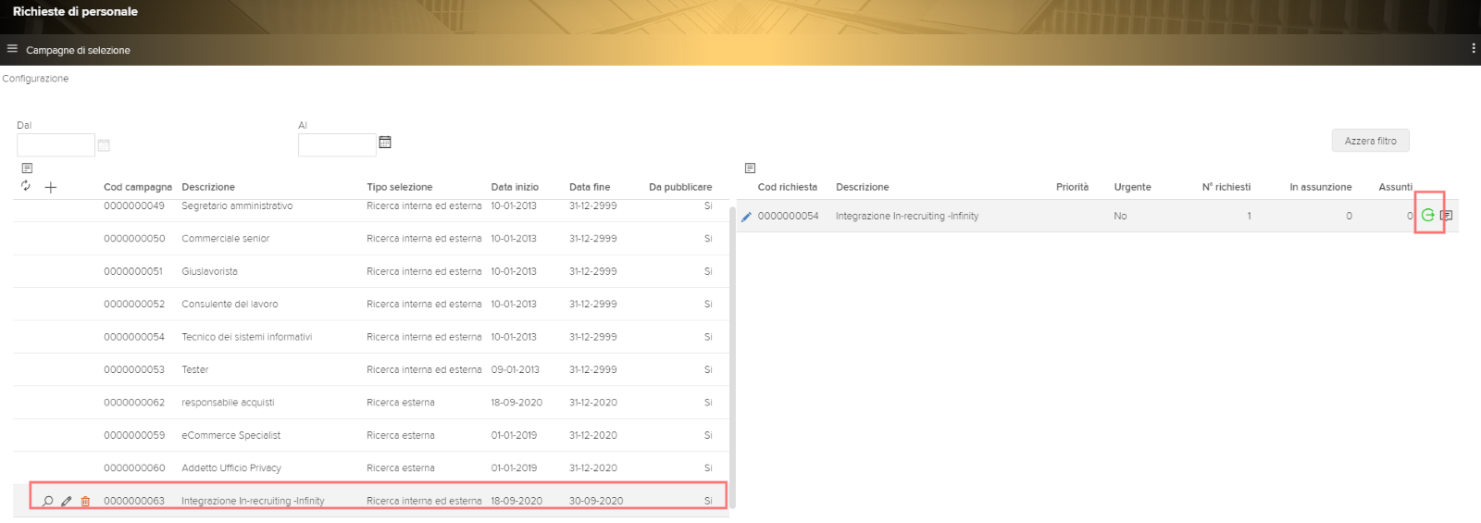Screen dimensions: 1481x523
Task: Open the Configurazione breadcrumb link
Action: coord(35,79)
